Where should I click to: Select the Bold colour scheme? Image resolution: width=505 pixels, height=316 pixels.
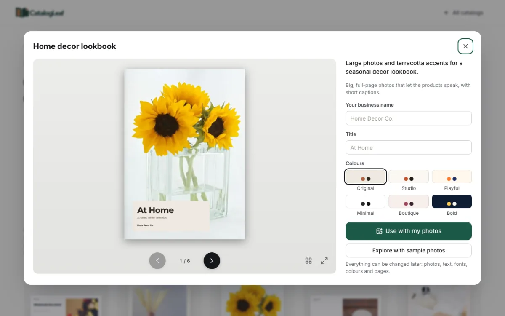click(x=452, y=201)
